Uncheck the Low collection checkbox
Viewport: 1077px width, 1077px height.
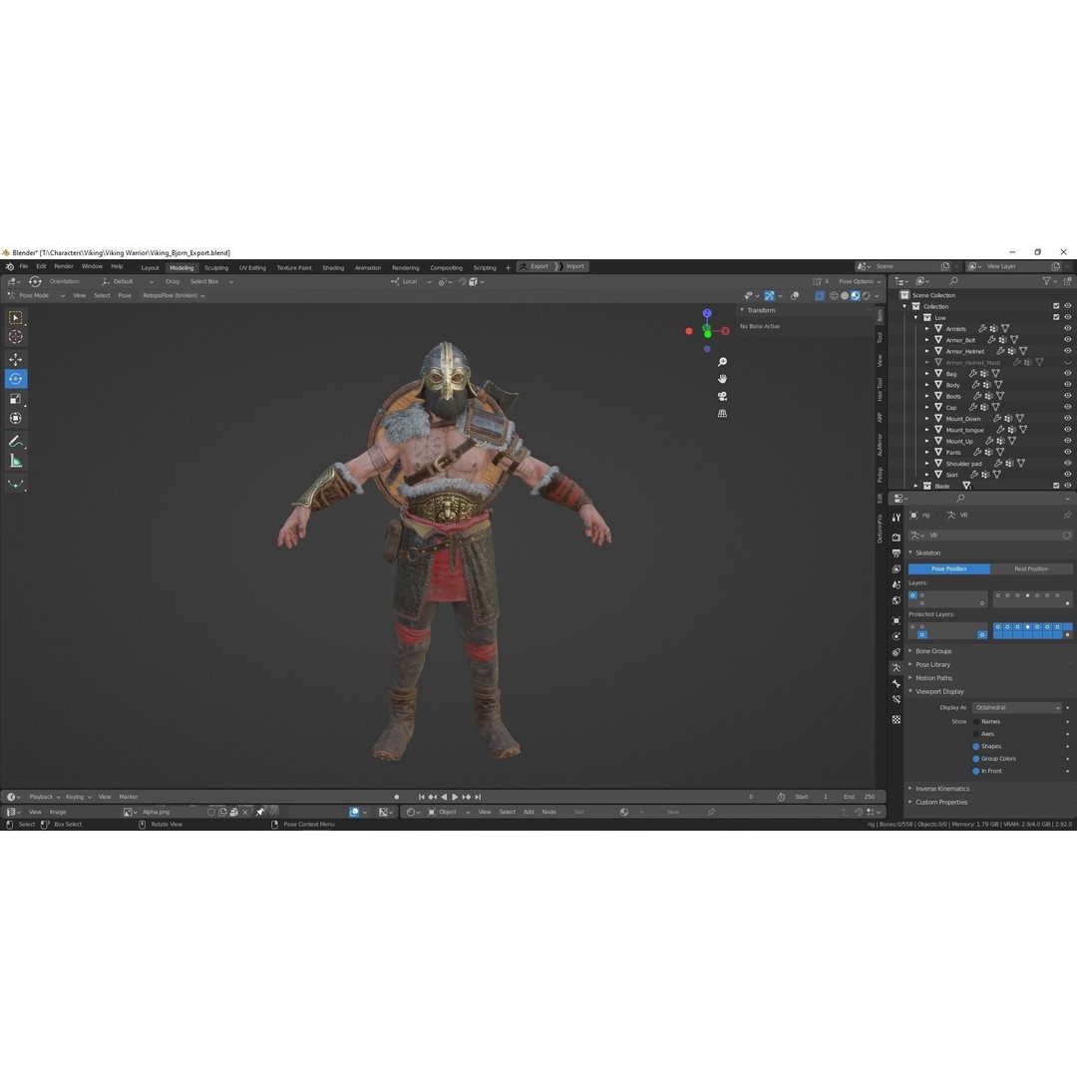coord(1056,317)
